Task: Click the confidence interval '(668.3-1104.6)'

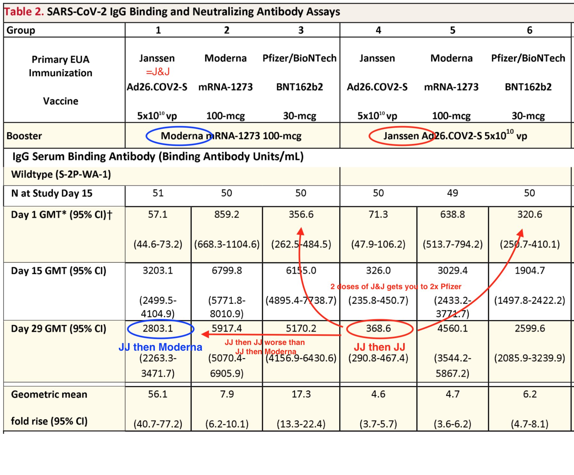Action: point(227,245)
